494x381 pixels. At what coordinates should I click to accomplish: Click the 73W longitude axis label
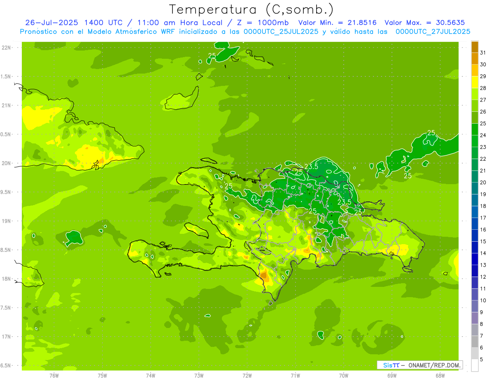click(199, 376)
